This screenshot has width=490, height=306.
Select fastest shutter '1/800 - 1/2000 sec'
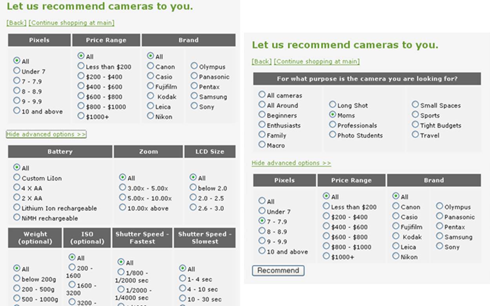point(121,272)
